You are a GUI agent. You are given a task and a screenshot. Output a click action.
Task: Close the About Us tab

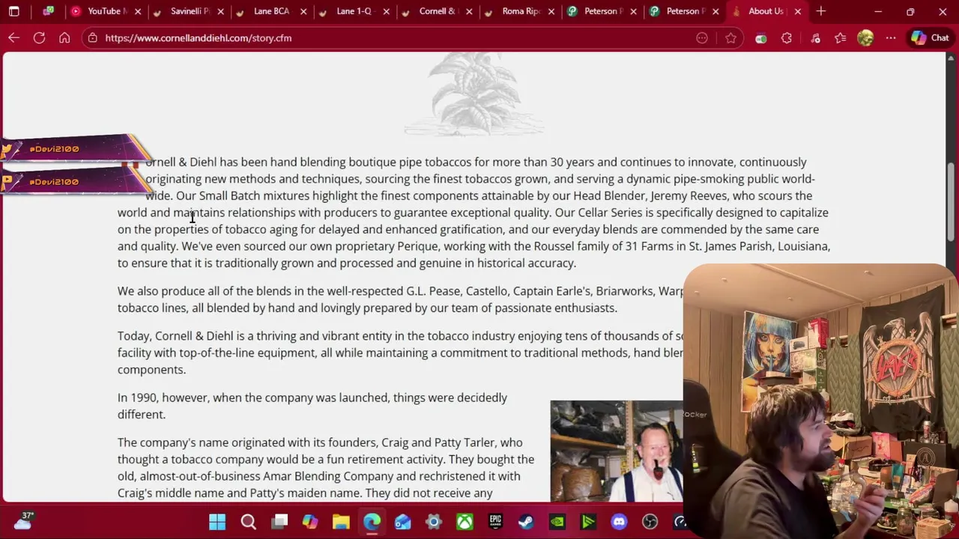pyautogui.click(x=797, y=11)
